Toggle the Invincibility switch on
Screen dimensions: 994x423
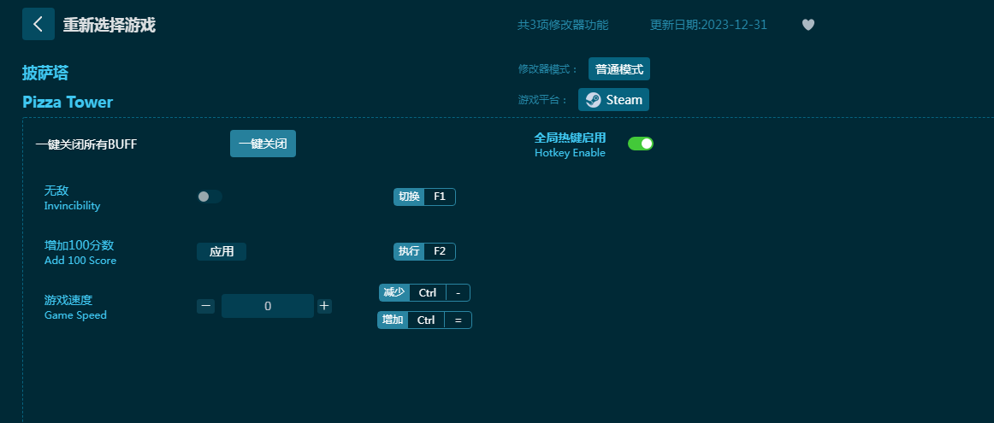(210, 197)
